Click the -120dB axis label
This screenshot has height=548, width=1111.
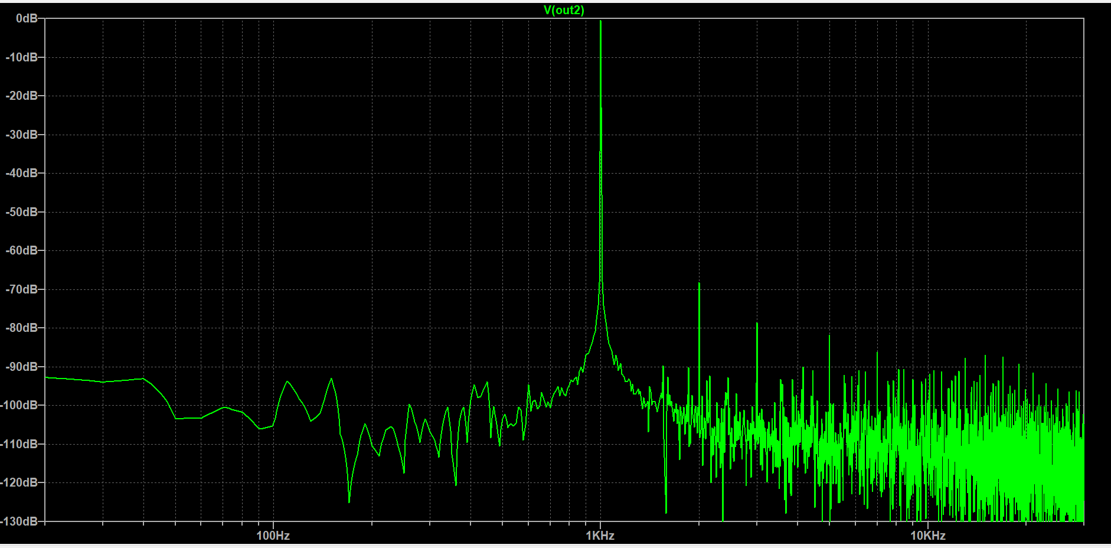pyautogui.click(x=19, y=482)
